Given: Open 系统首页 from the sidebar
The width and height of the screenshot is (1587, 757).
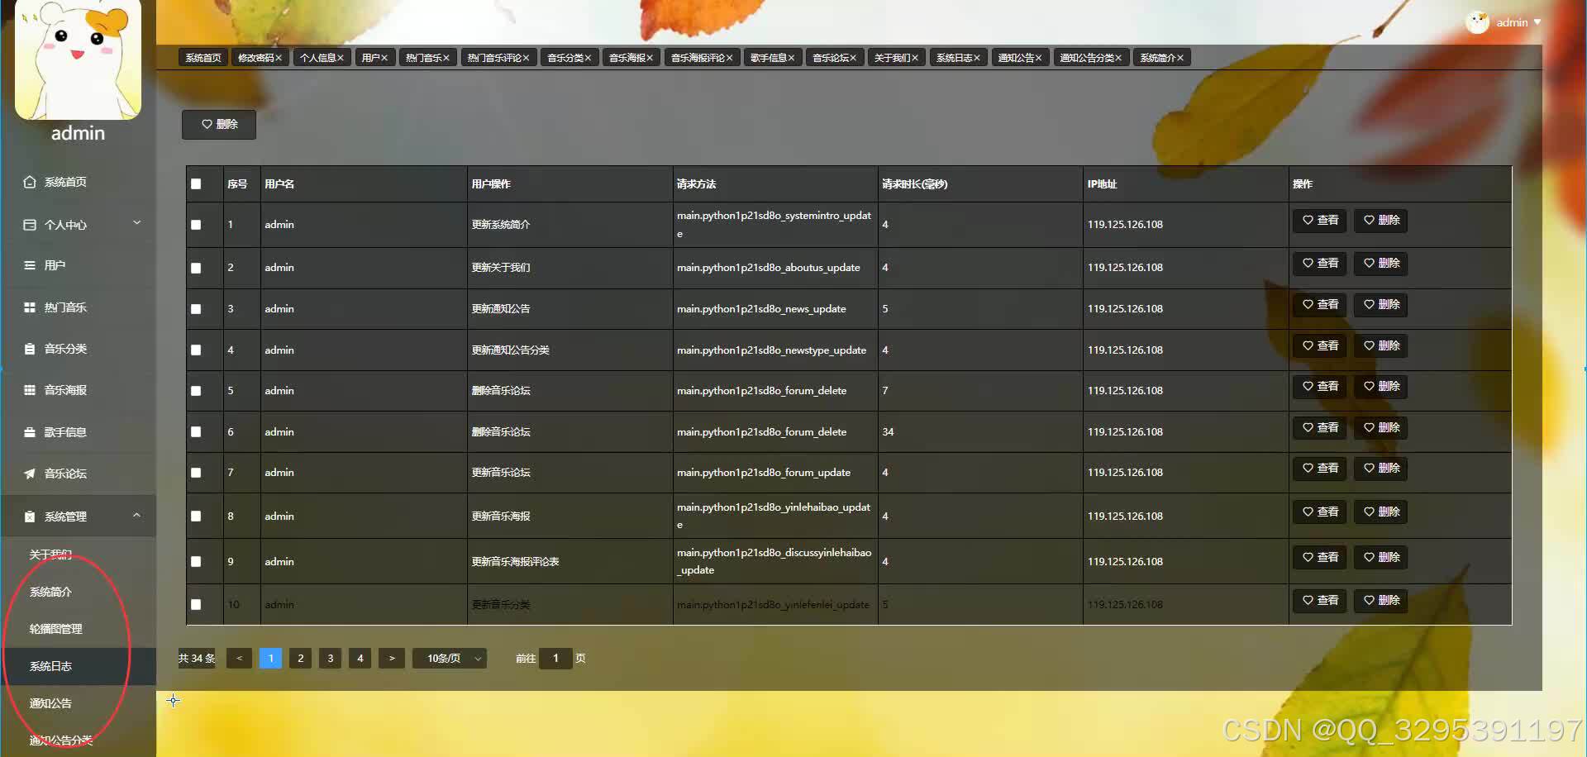Looking at the screenshot, I should pos(65,182).
